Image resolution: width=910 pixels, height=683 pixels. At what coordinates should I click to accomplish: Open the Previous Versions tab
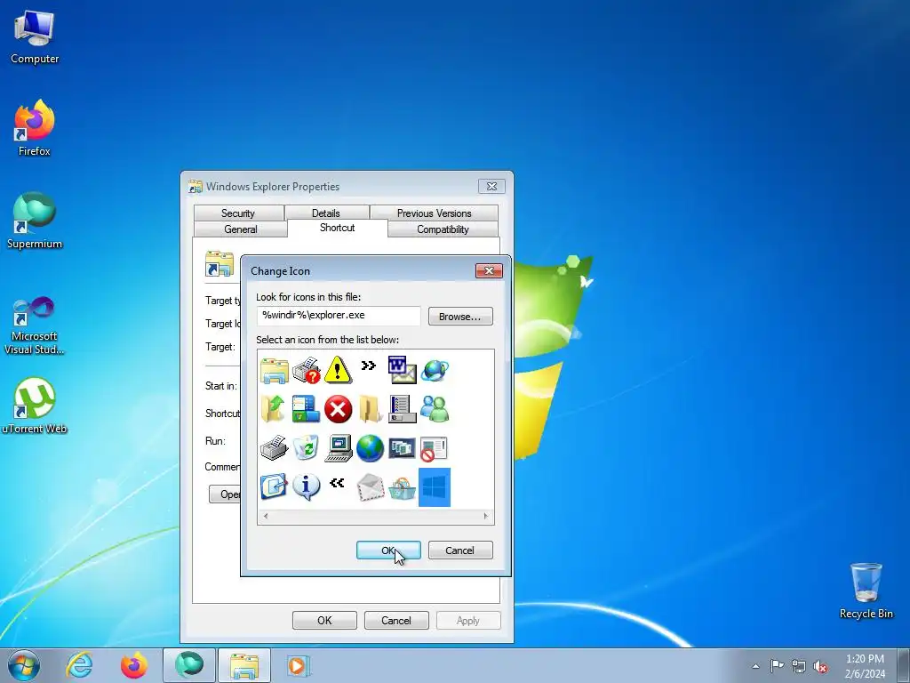[434, 213]
